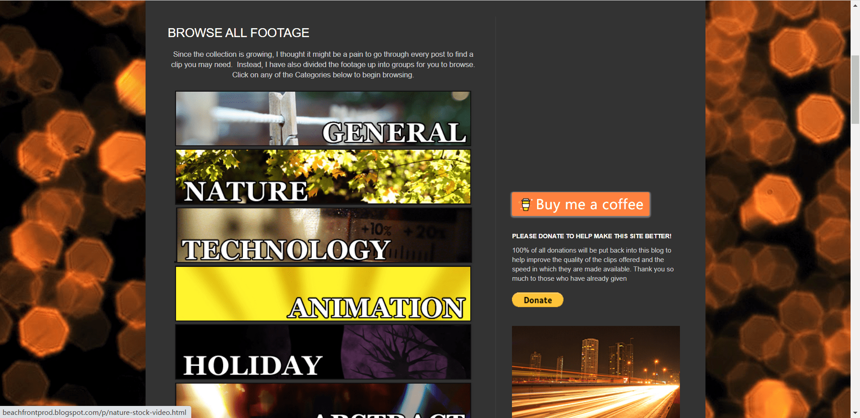Viewport: 860px width, 418px height.
Task: Click the Browse All Footage heading
Action: pyautogui.click(x=238, y=33)
